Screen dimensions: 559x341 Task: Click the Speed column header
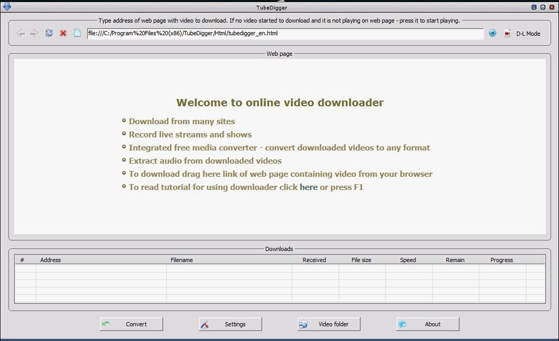coord(409,260)
